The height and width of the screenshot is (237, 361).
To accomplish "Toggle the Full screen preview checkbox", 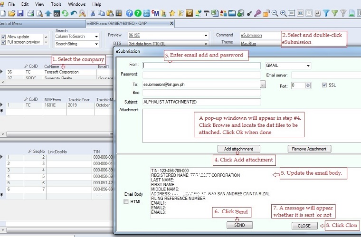I will [x=3, y=42].
